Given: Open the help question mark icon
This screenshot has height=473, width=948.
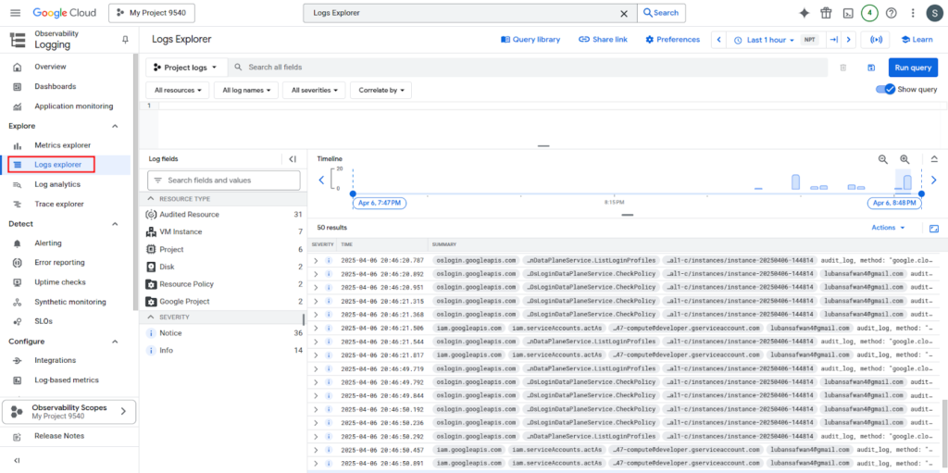Looking at the screenshot, I should coord(892,13).
